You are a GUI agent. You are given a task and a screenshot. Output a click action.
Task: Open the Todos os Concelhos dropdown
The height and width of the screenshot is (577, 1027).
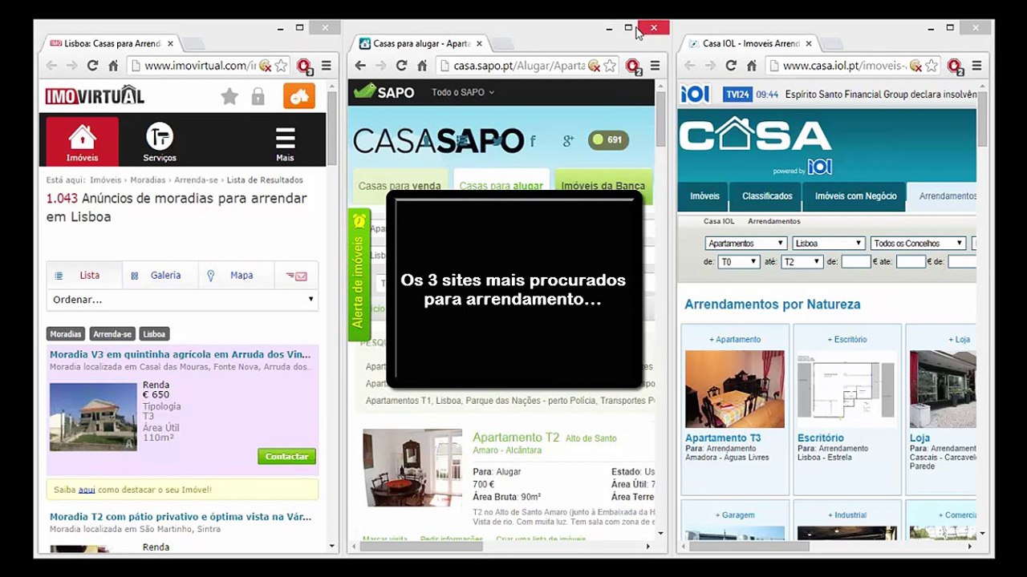pos(918,243)
